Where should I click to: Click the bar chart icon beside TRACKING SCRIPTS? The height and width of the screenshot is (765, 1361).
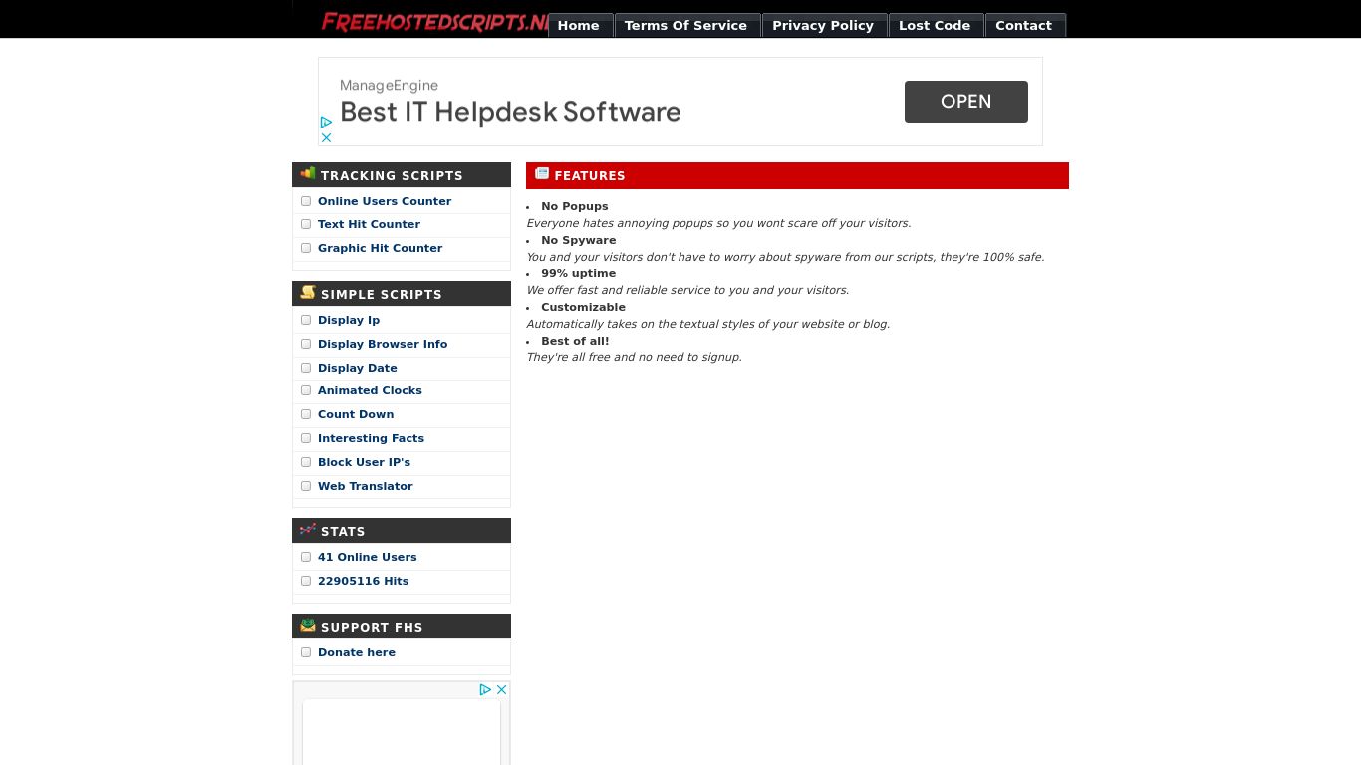click(308, 173)
